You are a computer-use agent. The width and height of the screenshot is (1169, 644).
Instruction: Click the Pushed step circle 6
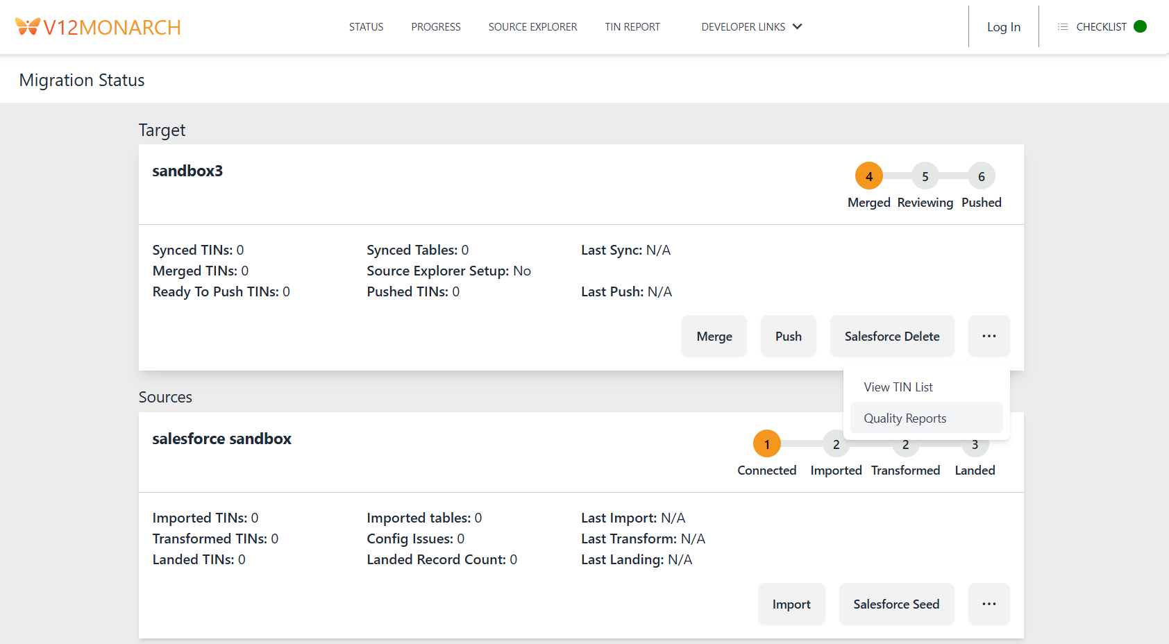[x=981, y=176]
